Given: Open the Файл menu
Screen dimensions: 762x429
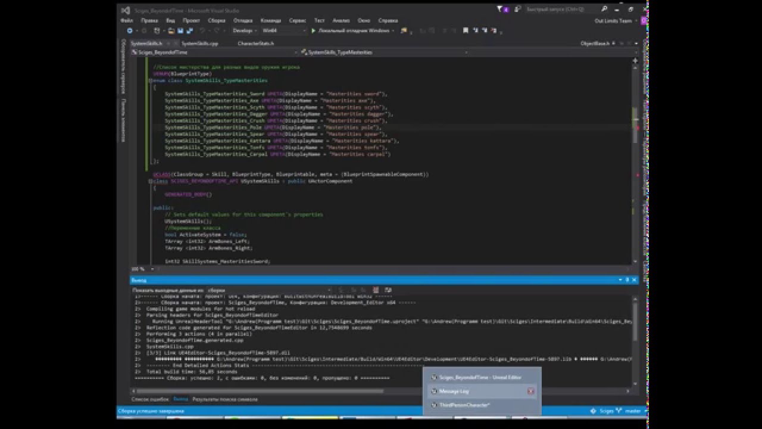Looking at the screenshot, I should [x=126, y=20].
